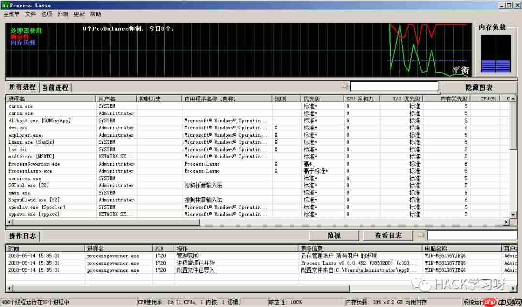Image resolution: width=522 pixels, height=307 pixels.
Task: Open the 选项 menu
Action: (46, 14)
